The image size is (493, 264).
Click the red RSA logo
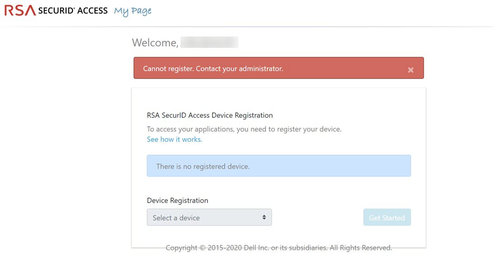pos(20,10)
